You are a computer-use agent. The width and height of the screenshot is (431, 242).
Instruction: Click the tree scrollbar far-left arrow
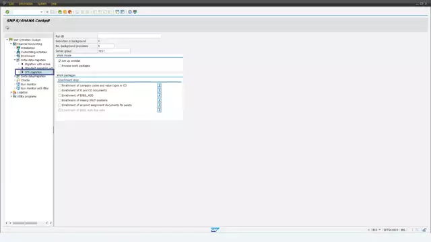pos(7,223)
